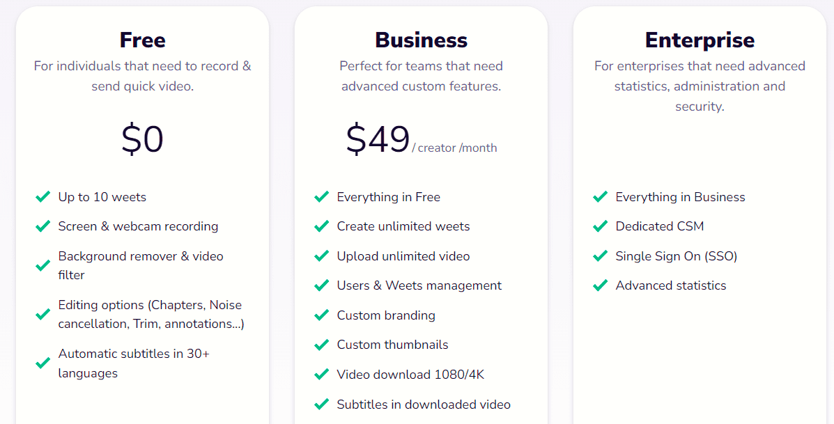Viewport: 834px width, 424px height.
Task: Select the Enterprise plan heading
Action: point(700,40)
